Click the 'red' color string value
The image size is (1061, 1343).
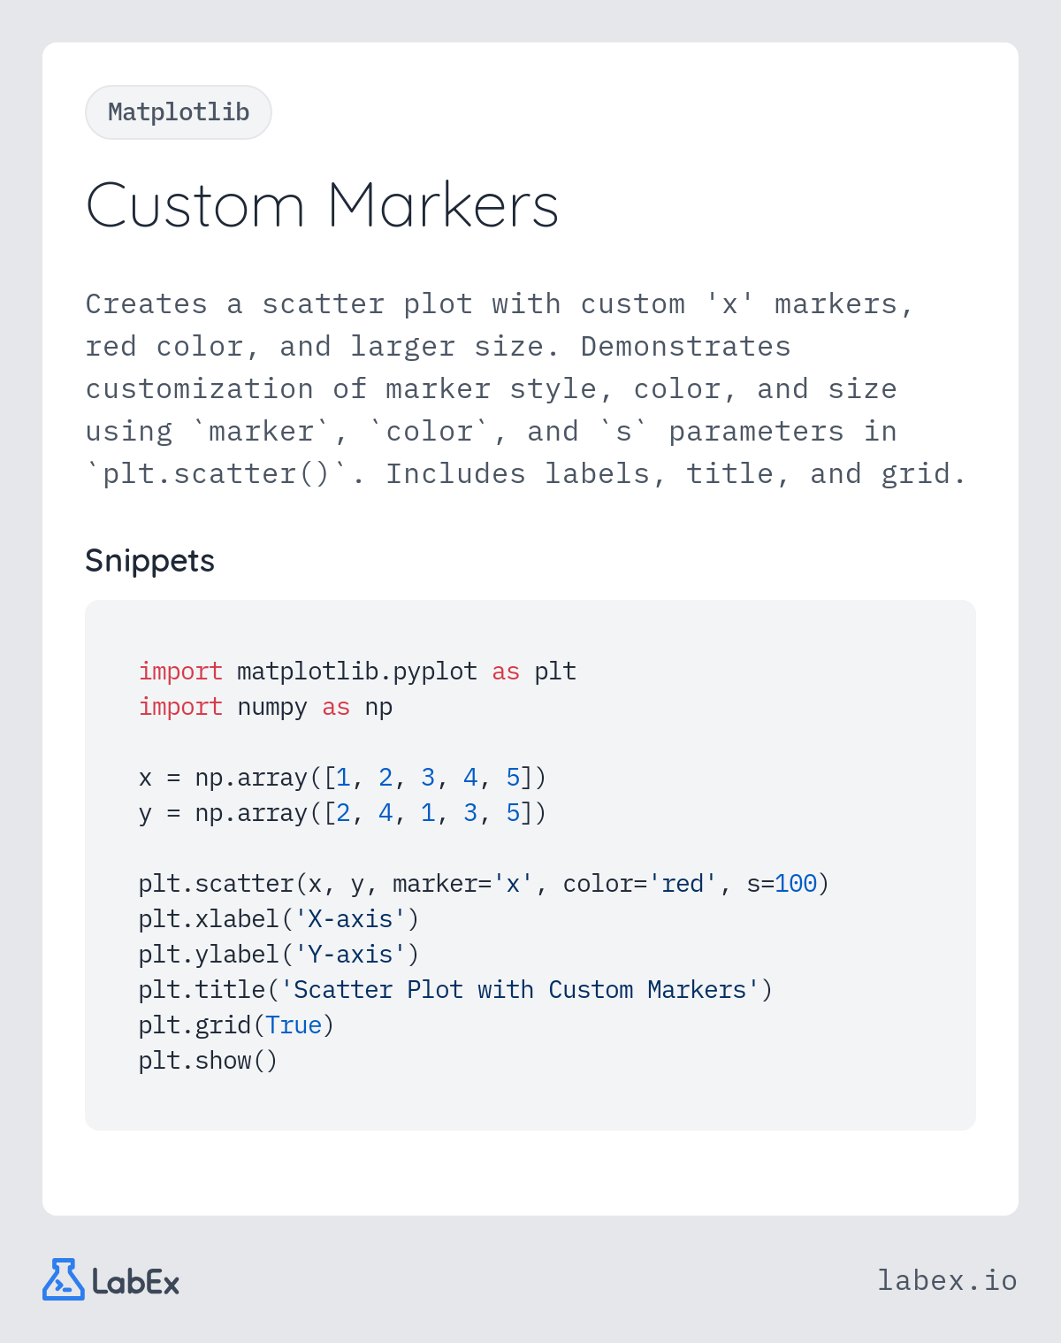pyautogui.click(x=683, y=884)
